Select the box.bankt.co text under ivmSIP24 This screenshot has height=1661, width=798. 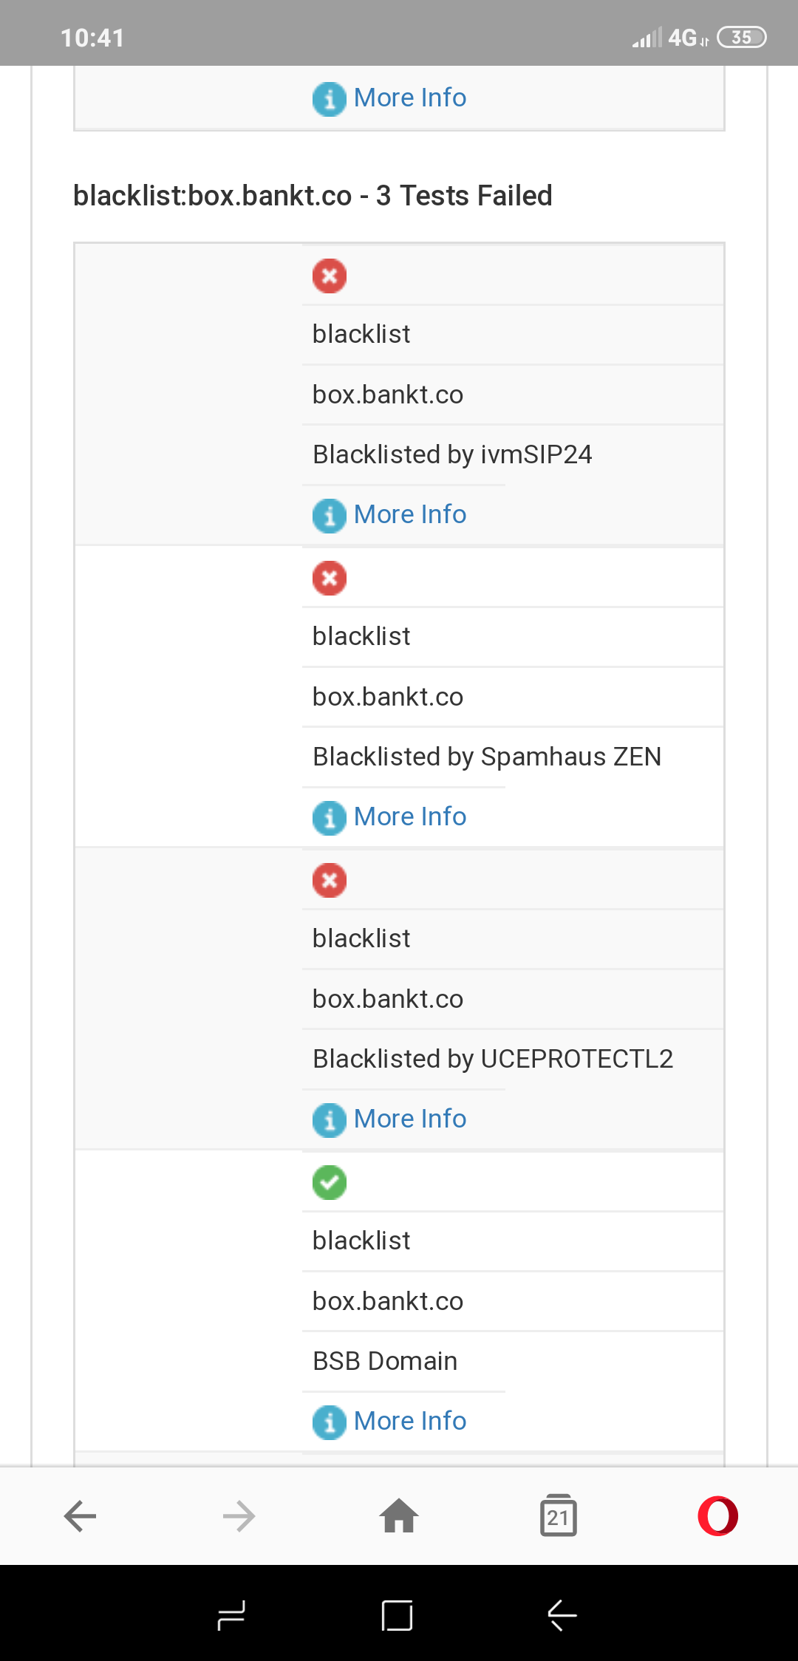click(x=387, y=395)
